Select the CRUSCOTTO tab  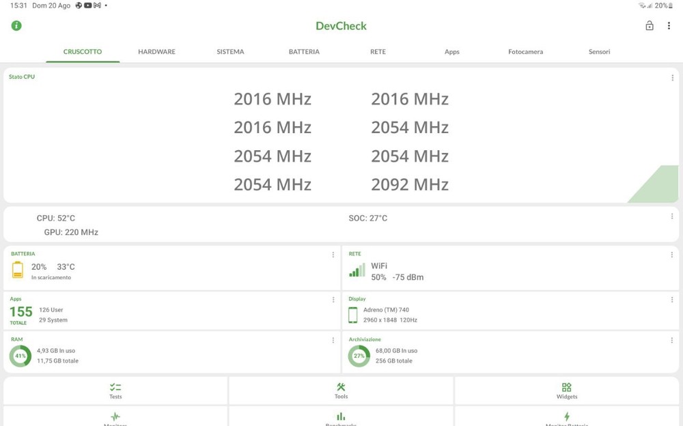click(x=83, y=52)
